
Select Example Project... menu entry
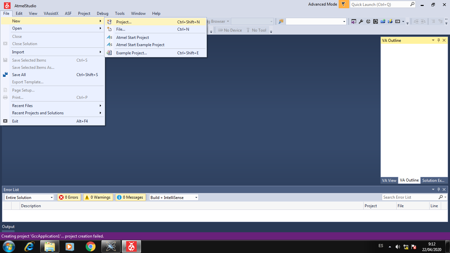[156, 53]
